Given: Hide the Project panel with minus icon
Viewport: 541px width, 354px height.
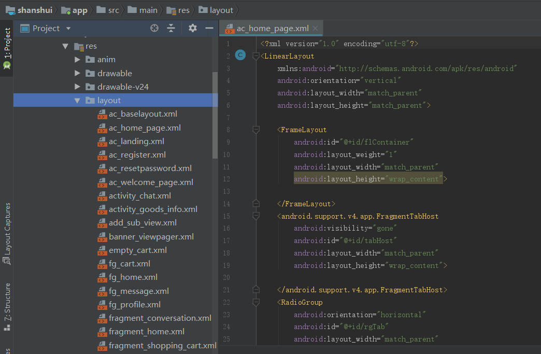Looking at the screenshot, I should (x=209, y=28).
